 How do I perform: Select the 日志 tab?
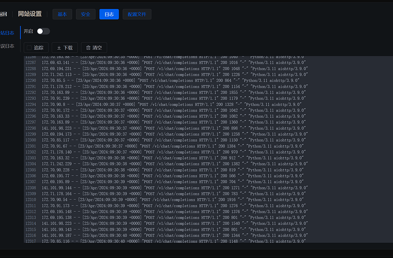(x=109, y=14)
